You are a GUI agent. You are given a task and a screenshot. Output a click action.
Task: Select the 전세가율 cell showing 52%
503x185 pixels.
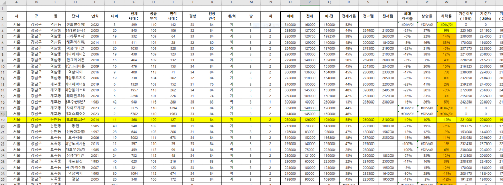[349, 24]
